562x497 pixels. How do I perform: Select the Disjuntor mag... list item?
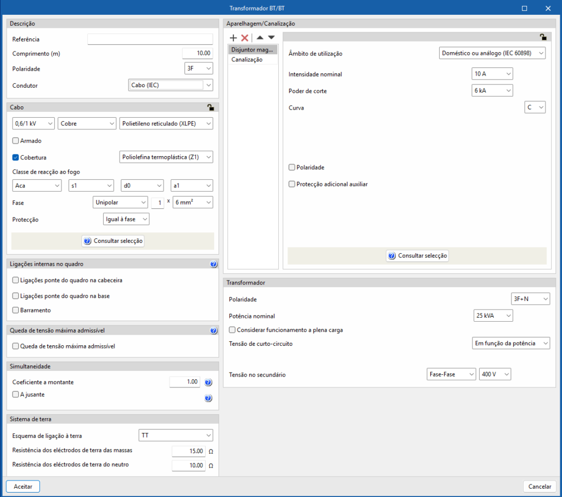coord(252,50)
